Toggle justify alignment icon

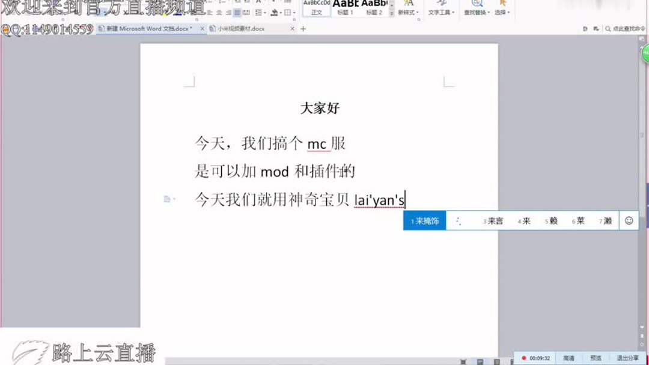(237, 13)
